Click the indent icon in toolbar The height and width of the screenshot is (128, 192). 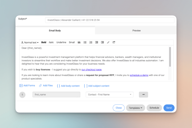[x=102, y=42]
